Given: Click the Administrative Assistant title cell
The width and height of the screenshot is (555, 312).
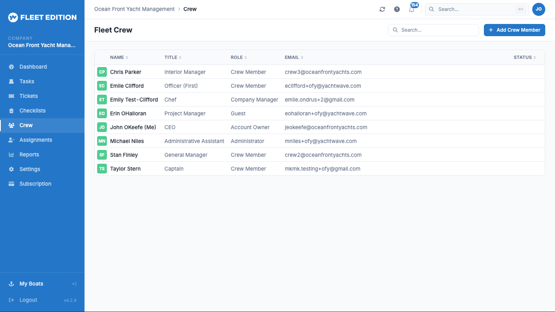Looking at the screenshot, I should point(194,141).
